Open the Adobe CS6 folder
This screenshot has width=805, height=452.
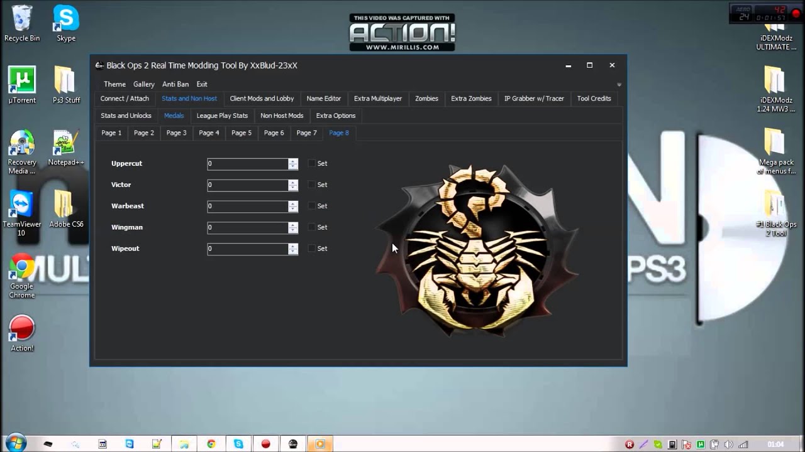pyautogui.click(x=66, y=210)
